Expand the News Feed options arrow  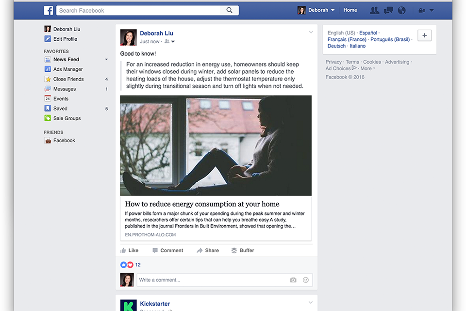click(x=106, y=60)
